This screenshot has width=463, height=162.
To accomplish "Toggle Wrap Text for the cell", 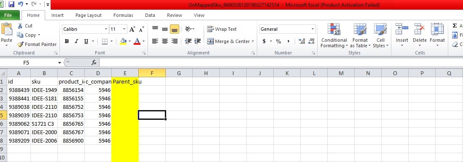I will (222, 29).
